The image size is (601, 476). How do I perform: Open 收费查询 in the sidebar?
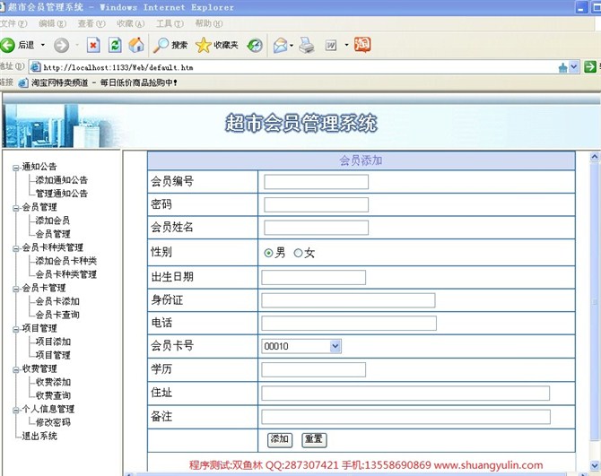(53, 395)
